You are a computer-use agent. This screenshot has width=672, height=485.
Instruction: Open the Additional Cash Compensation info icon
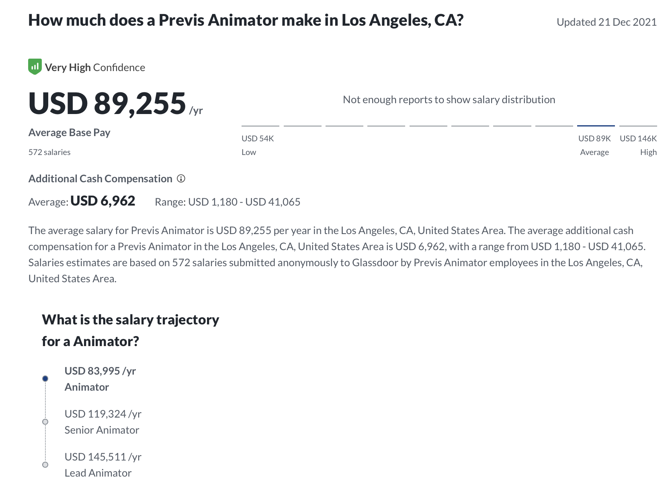click(181, 179)
